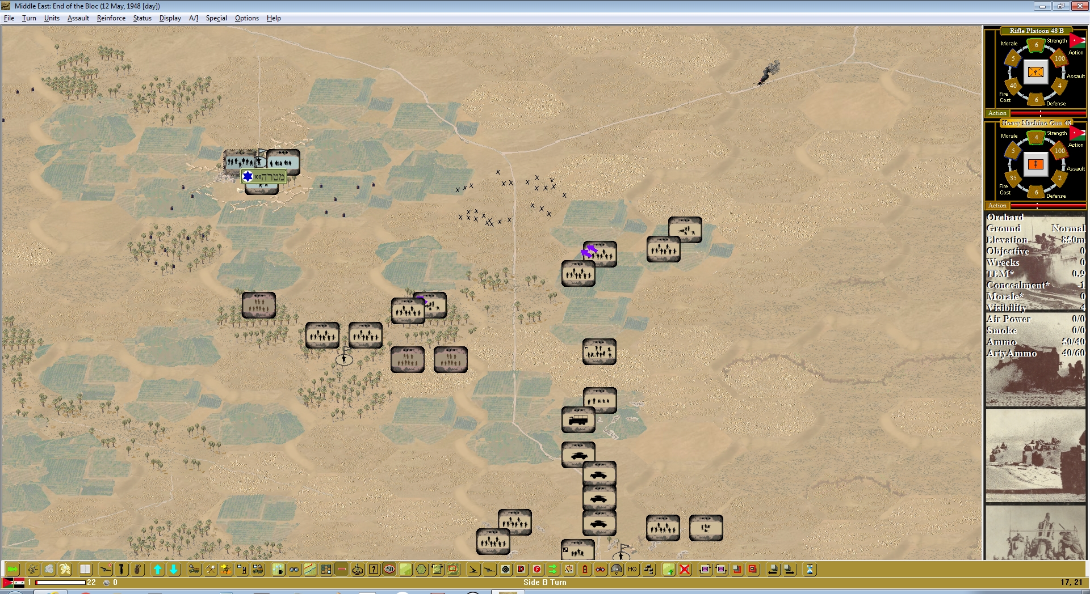Open the Display menu
Screen dimensions: 1090x594
170,18
